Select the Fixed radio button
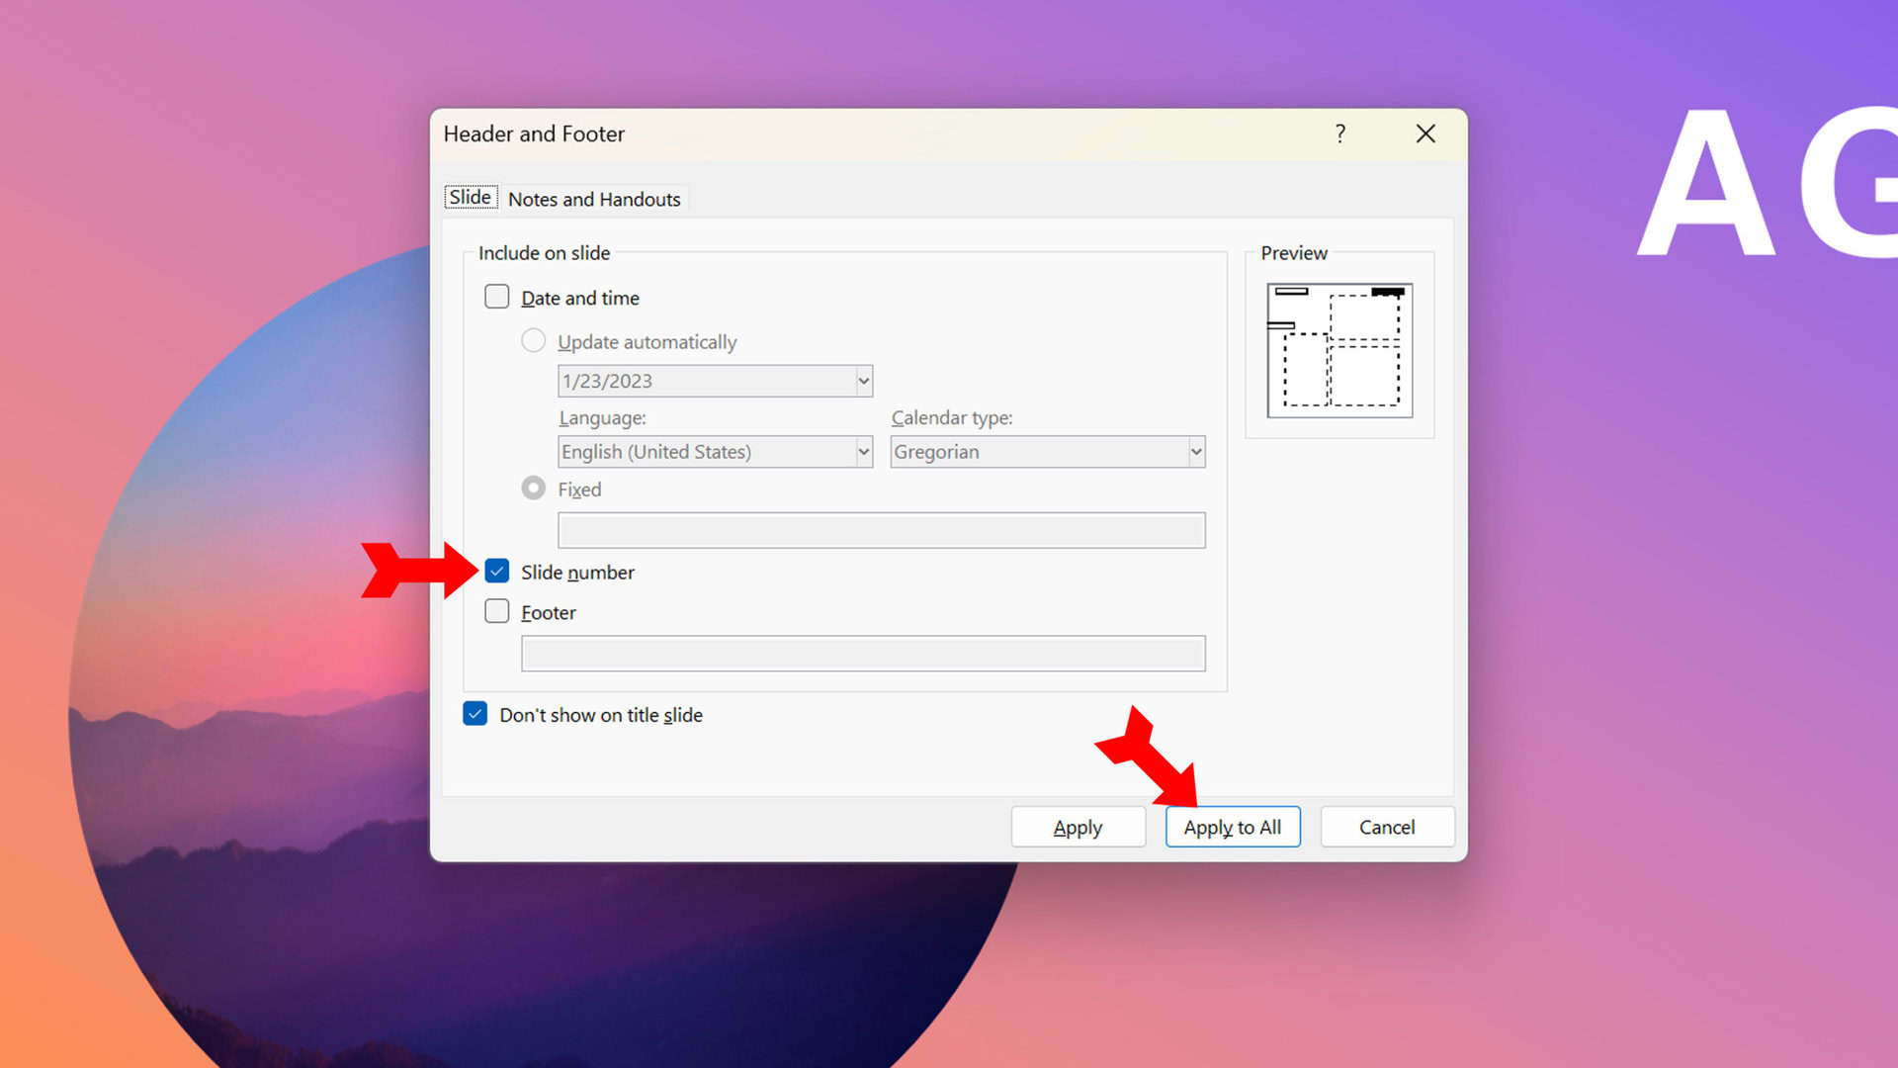The width and height of the screenshot is (1898, 1068). click(x=534, y=489)
